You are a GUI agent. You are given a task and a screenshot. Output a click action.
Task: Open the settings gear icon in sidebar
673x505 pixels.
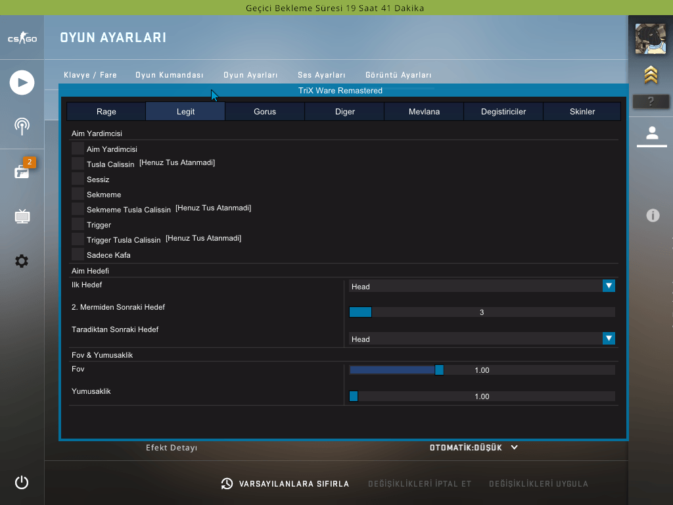(22, 260)
